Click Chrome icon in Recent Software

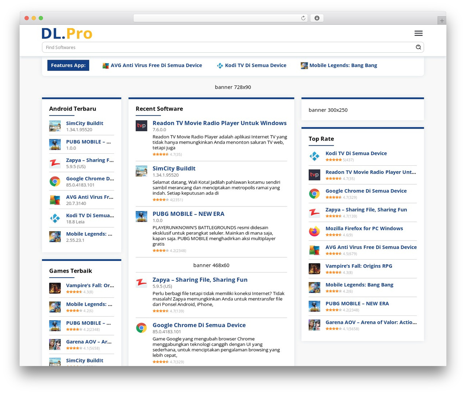141,328
